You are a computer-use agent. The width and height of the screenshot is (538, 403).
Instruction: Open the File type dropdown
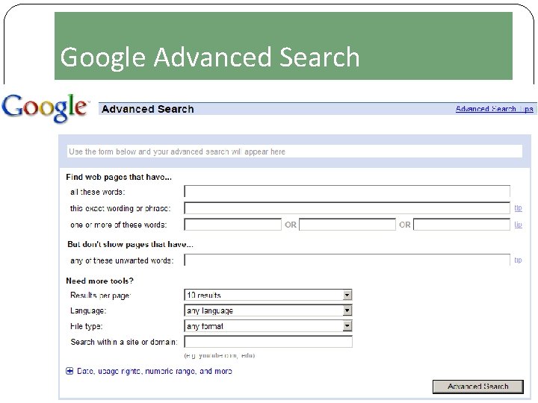click(268, 326)
